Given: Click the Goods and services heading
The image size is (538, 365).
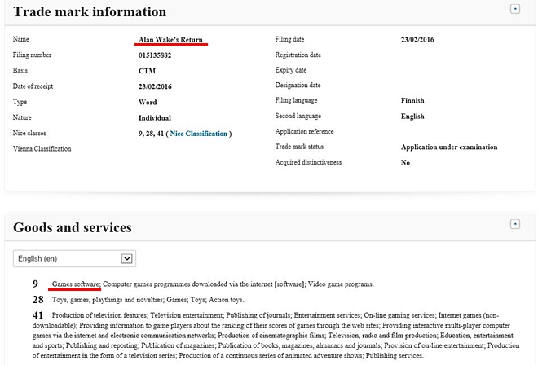Looking at the screenshot, I should pyautogui.click(x=73, y=227).
